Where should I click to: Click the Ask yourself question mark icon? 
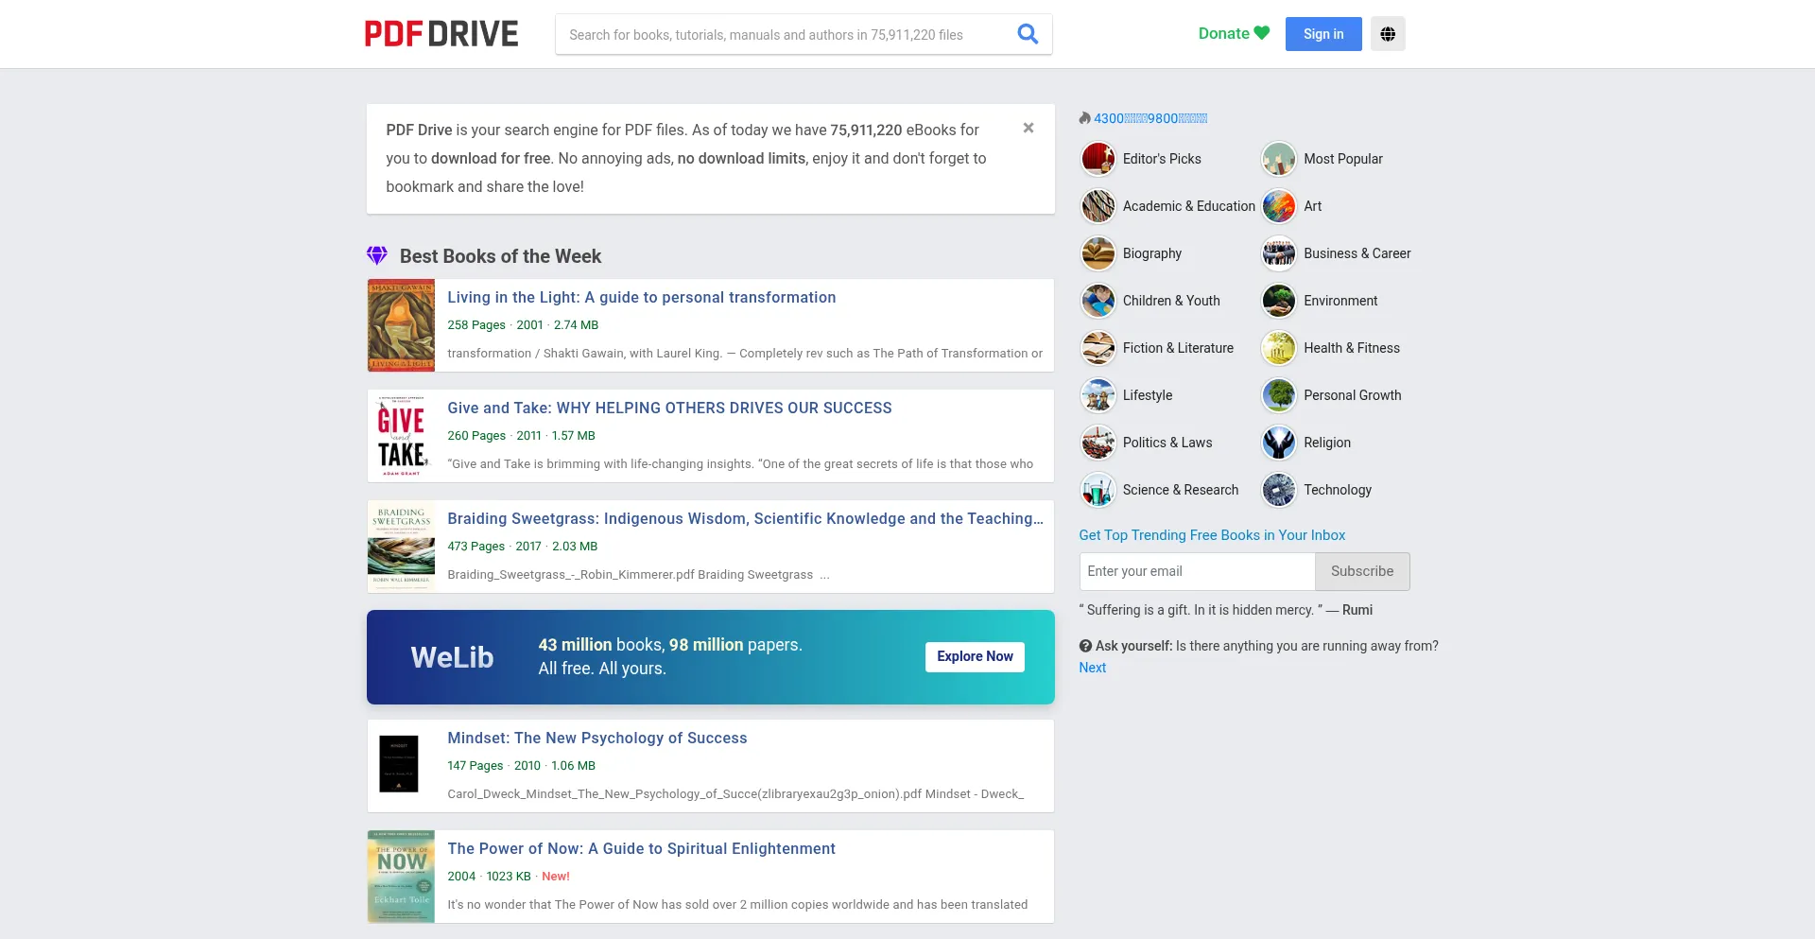tap(1085, 646)
